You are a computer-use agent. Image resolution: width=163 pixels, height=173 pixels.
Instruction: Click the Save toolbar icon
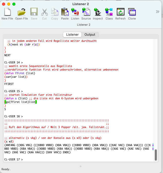34,12
